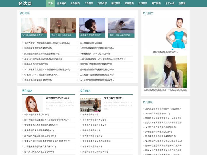The image size is (207, 155).
Task: Go to 古风名字 in the navbar
Action: (x=102, y=3)
